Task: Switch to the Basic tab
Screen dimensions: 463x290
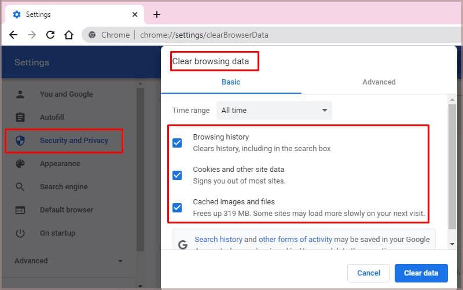Action: (231, 82)
